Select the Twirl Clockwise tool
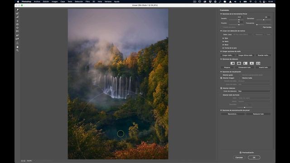Viewport: 290px width, 163px height. coord(17,21)
